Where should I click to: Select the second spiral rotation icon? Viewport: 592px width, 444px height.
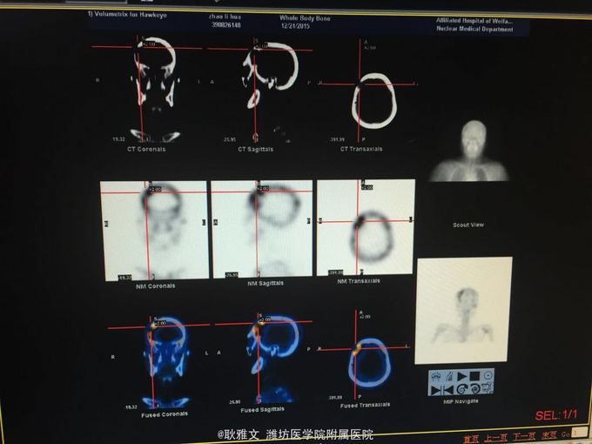[474, 389]
